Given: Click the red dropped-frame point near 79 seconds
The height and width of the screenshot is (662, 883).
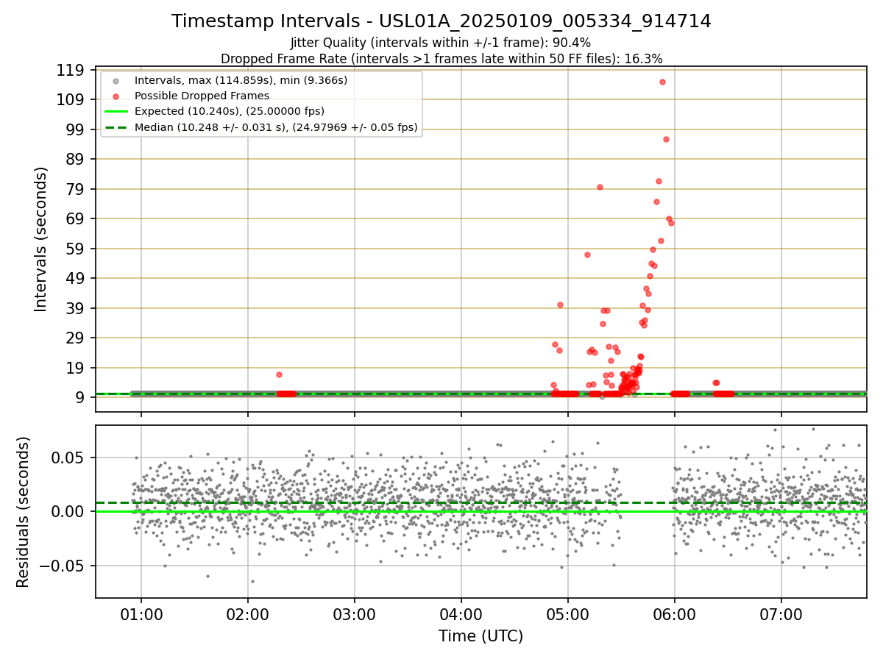Looking at the screenshot, I should point(600,187).
